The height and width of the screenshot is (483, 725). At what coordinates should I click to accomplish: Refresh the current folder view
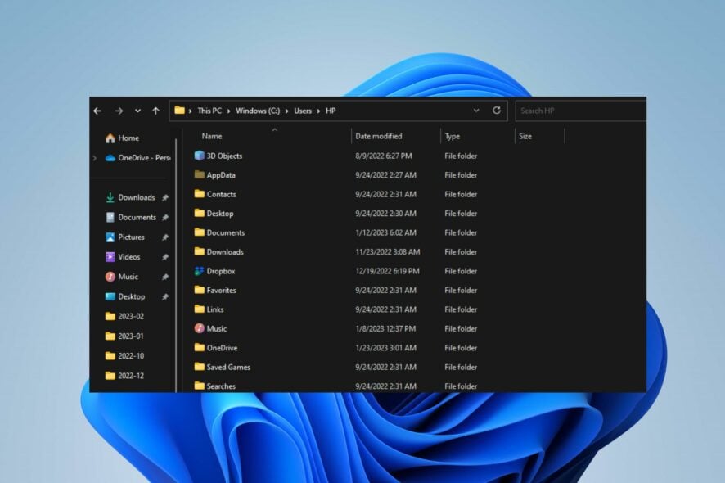tap(497, 111)
